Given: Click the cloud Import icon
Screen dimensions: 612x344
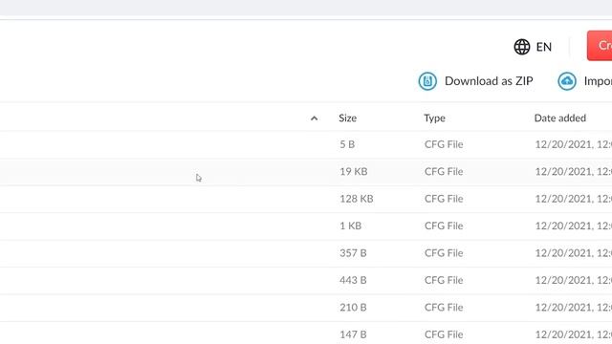Looking at the screenshot, I should [x=567, y=81].
